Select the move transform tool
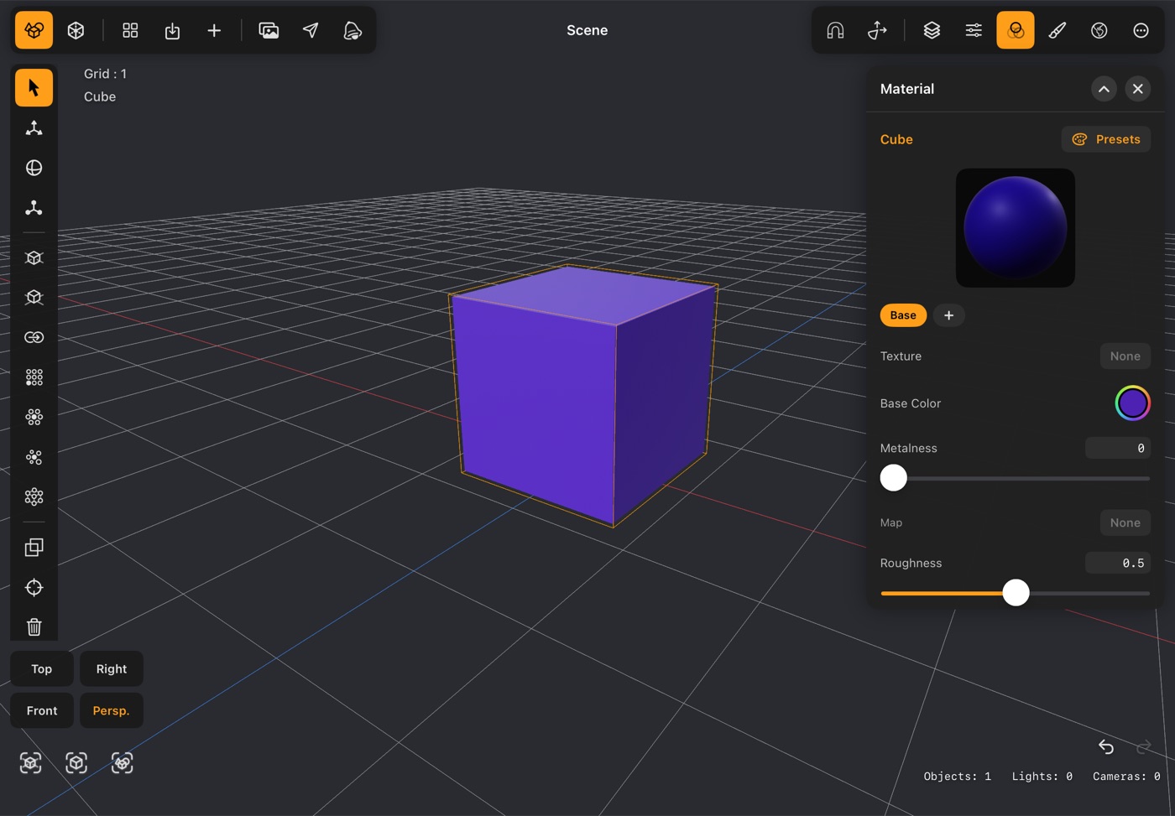The width and height of the screenshot is (1175, 816). (x=34, y=127)
